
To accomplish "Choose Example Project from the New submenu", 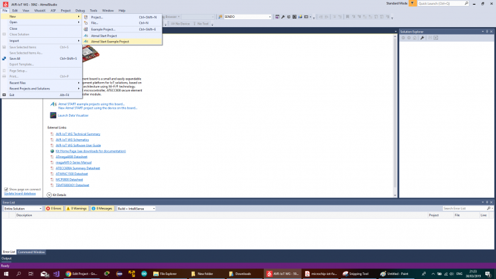I will tap(103, 29).
